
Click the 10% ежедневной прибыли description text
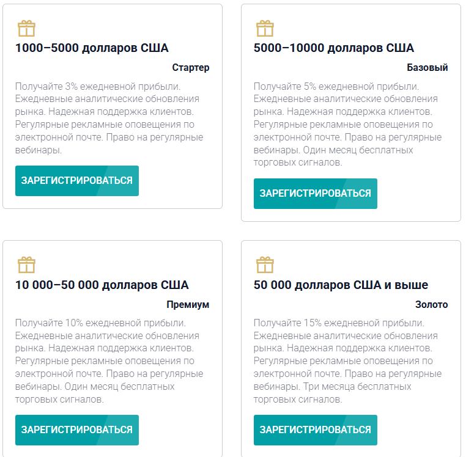(109, 361)
